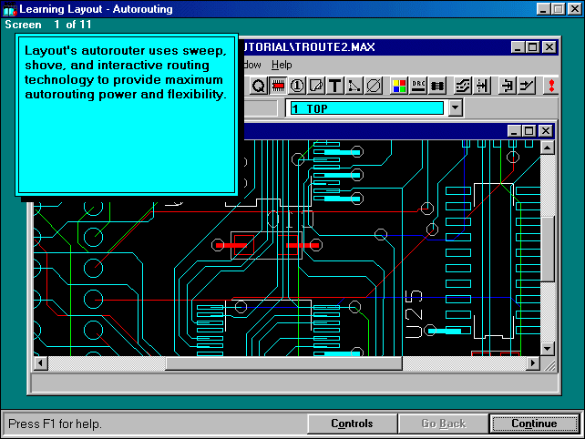Toggle the reconnect mode button
The image size is (585, 439).
tap(437, 86)
